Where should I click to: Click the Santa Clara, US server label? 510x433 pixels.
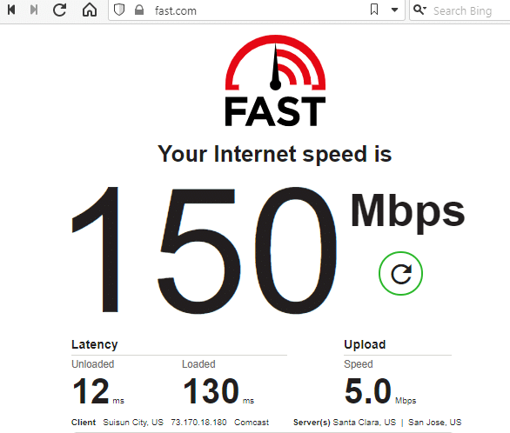[365, 423]
